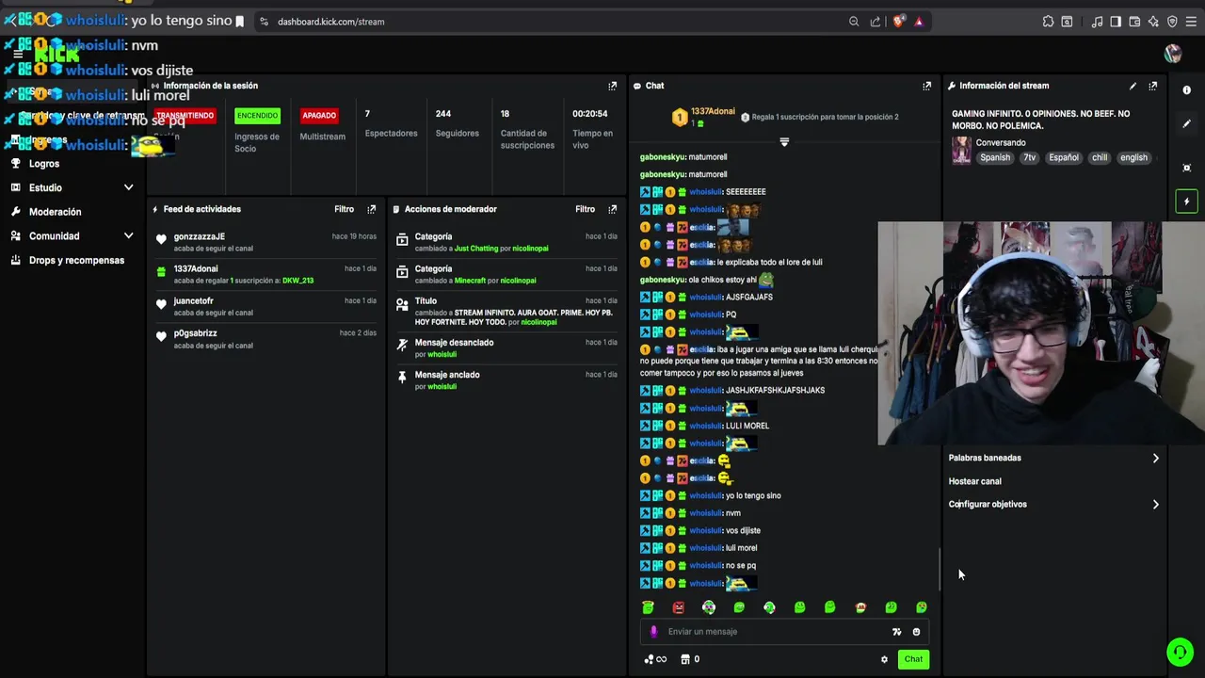1205x678 pixels.
Task: Click the chat scrollbar
Action: coord(940,568)
